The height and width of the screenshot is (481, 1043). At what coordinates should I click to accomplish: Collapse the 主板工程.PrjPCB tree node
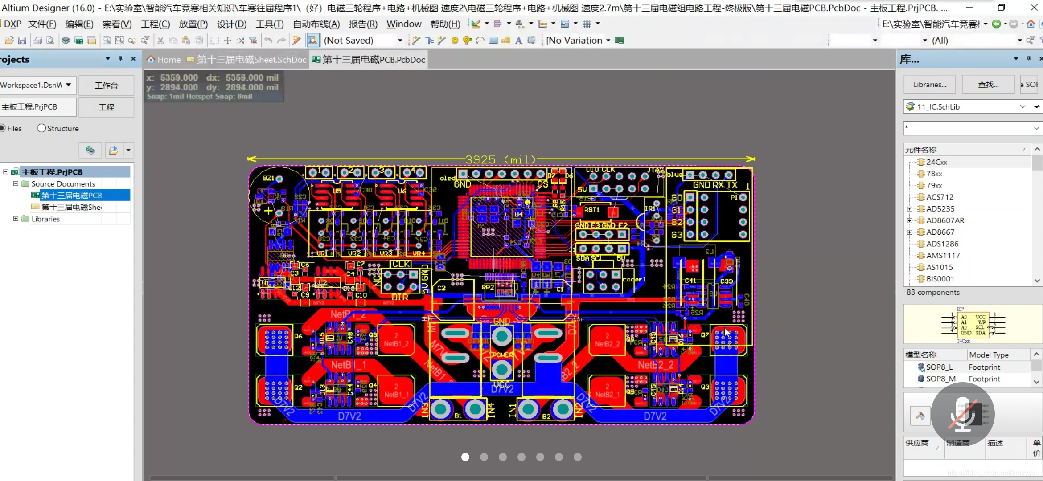click(x=6, y=172)
